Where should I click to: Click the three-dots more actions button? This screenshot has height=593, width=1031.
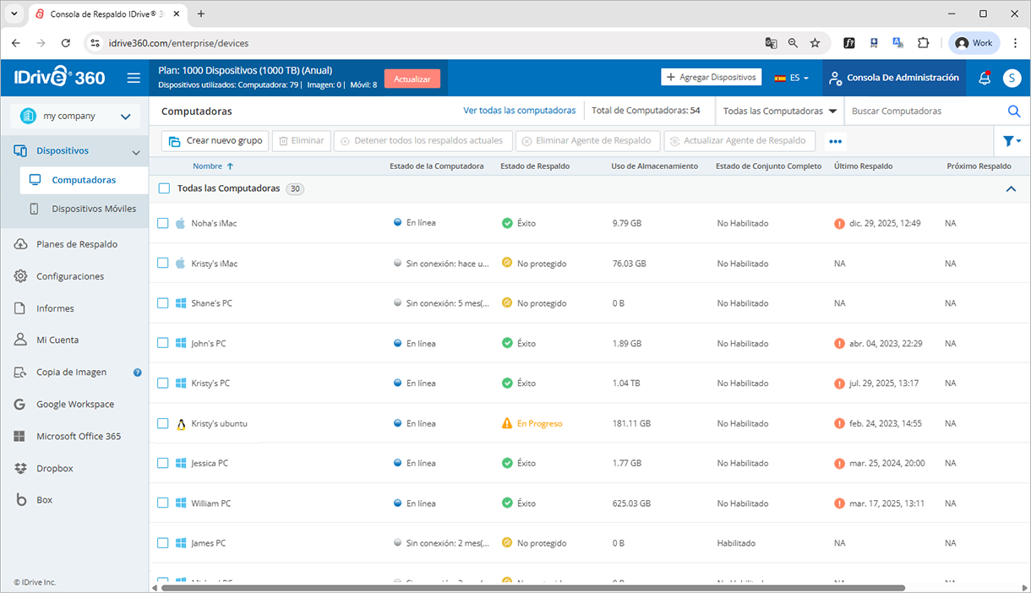point(836,142)
